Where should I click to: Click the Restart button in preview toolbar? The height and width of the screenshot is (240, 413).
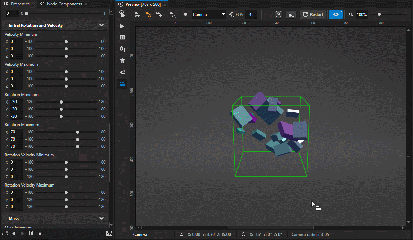click(x=313, y=14)
